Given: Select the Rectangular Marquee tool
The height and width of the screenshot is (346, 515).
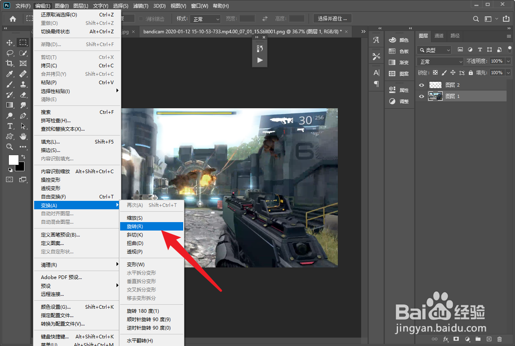Looking at the screenshot, I should pos(23,42).
